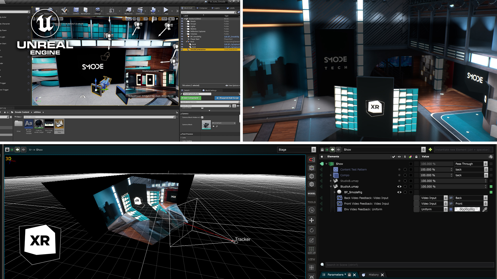Click the Smode Content breadcrumb
Image resolution: width=497 pixels, height=279 pixels.
(x=22, y=112)
